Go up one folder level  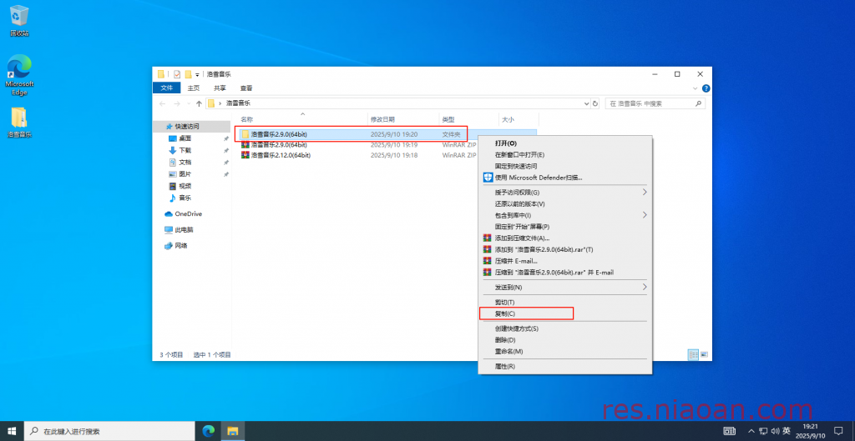199,103
